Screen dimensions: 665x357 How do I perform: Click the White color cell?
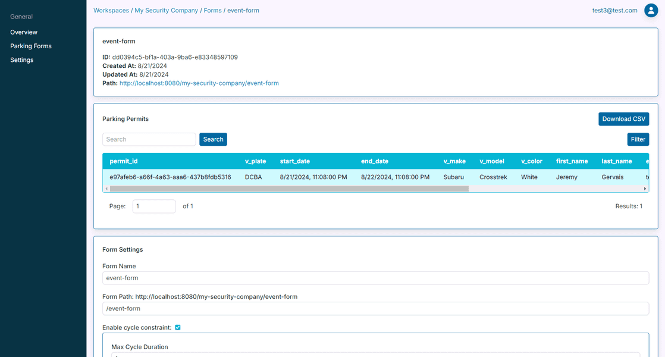coord(529,177)
